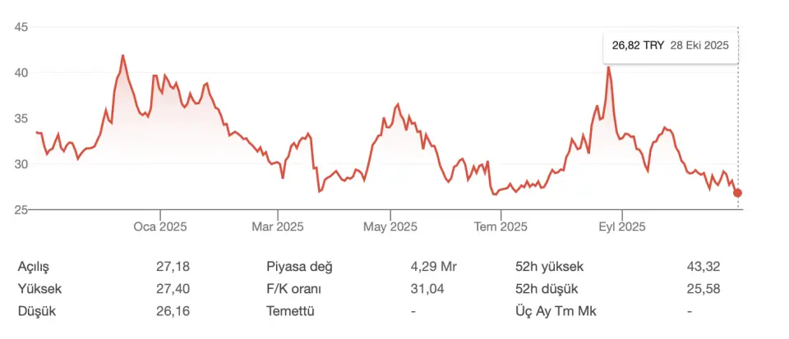The image size is (789, 339).
Task: Click the Piyasa değ label
Action: click(299, 267)
